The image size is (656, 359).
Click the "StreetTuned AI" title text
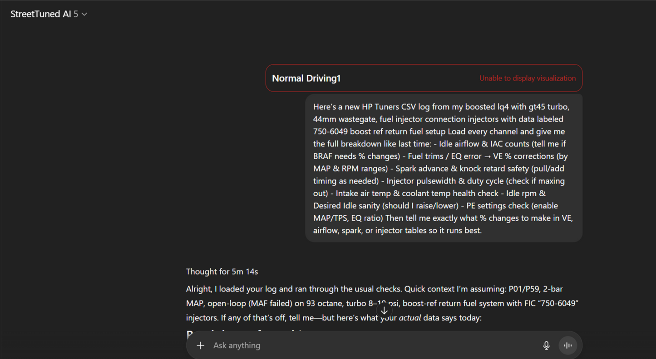pos(41,14)
